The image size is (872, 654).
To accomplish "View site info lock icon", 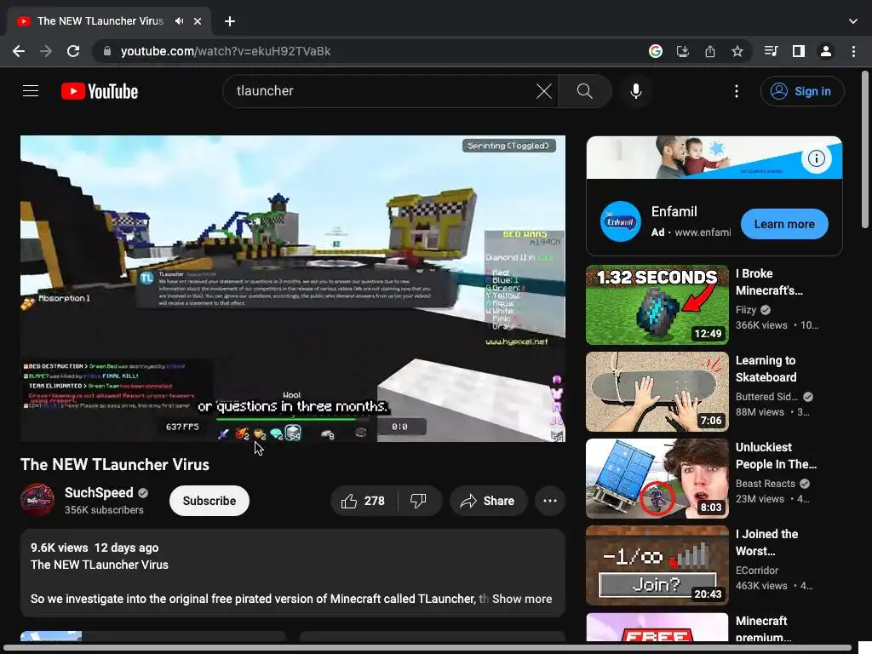I will pos(107,51).
